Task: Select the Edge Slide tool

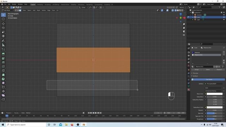Action: [3, 87]
